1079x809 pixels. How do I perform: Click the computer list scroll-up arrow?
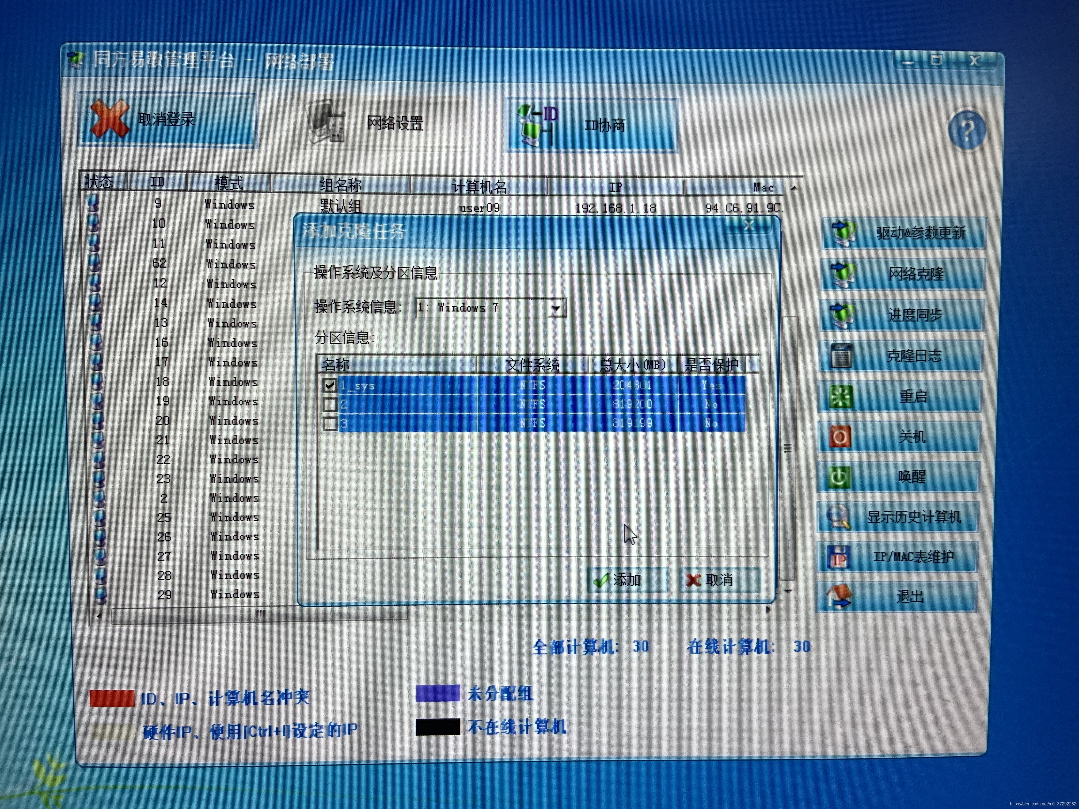(794, 188)
